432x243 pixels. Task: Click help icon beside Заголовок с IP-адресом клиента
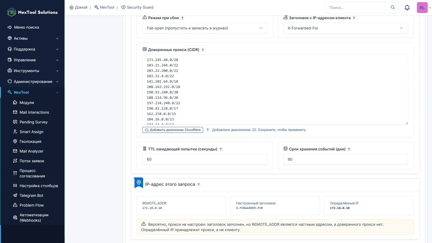(354, 18)
